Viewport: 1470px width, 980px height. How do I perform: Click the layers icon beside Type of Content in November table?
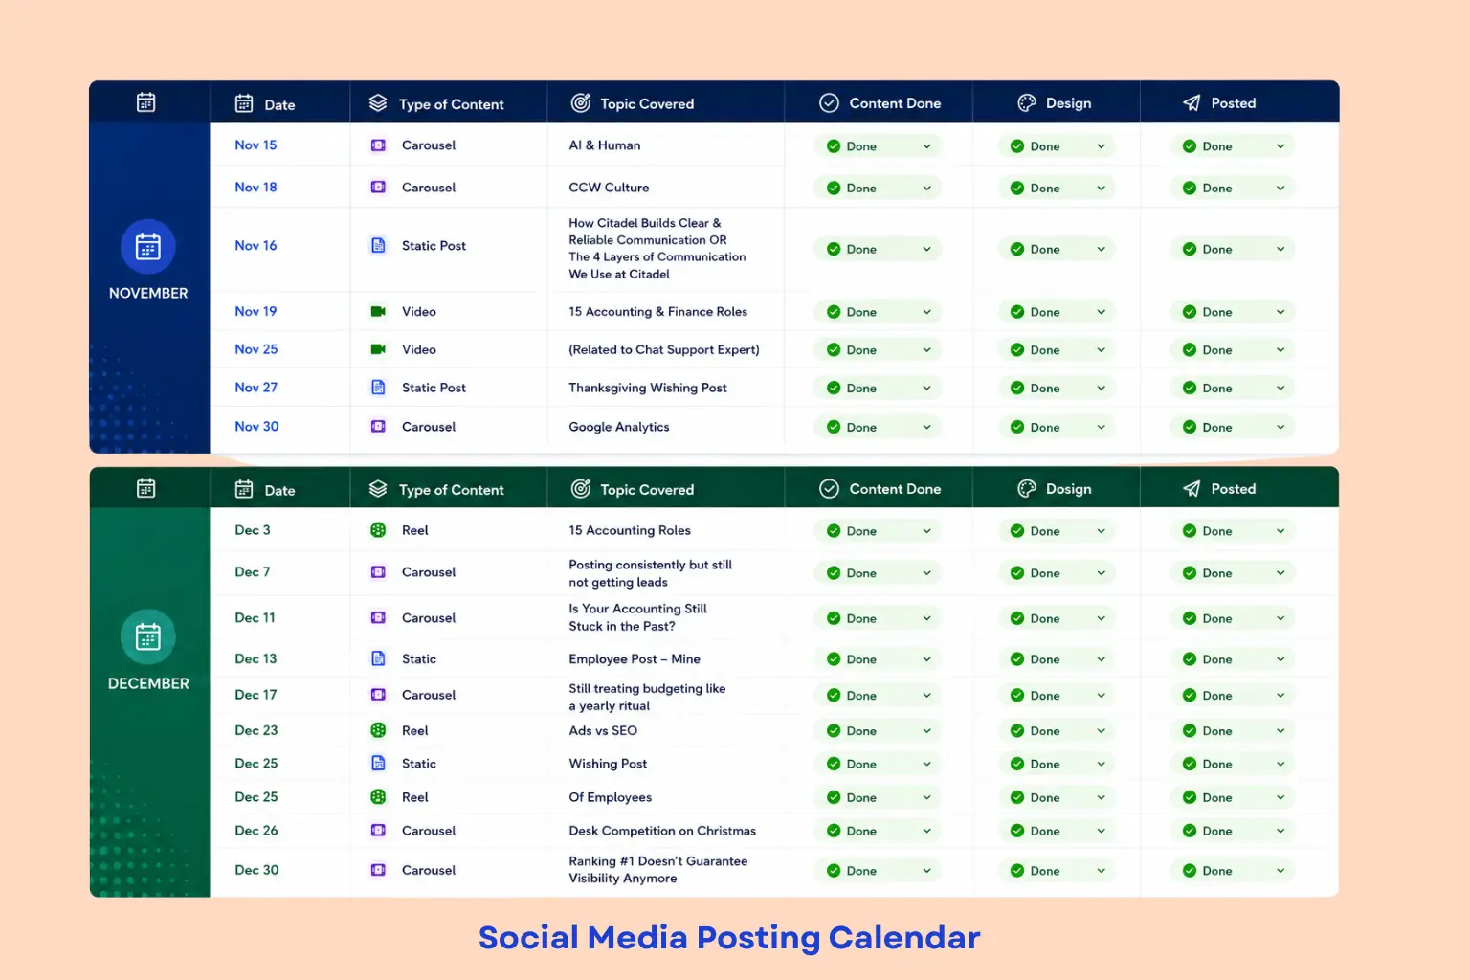click(378, 103)
